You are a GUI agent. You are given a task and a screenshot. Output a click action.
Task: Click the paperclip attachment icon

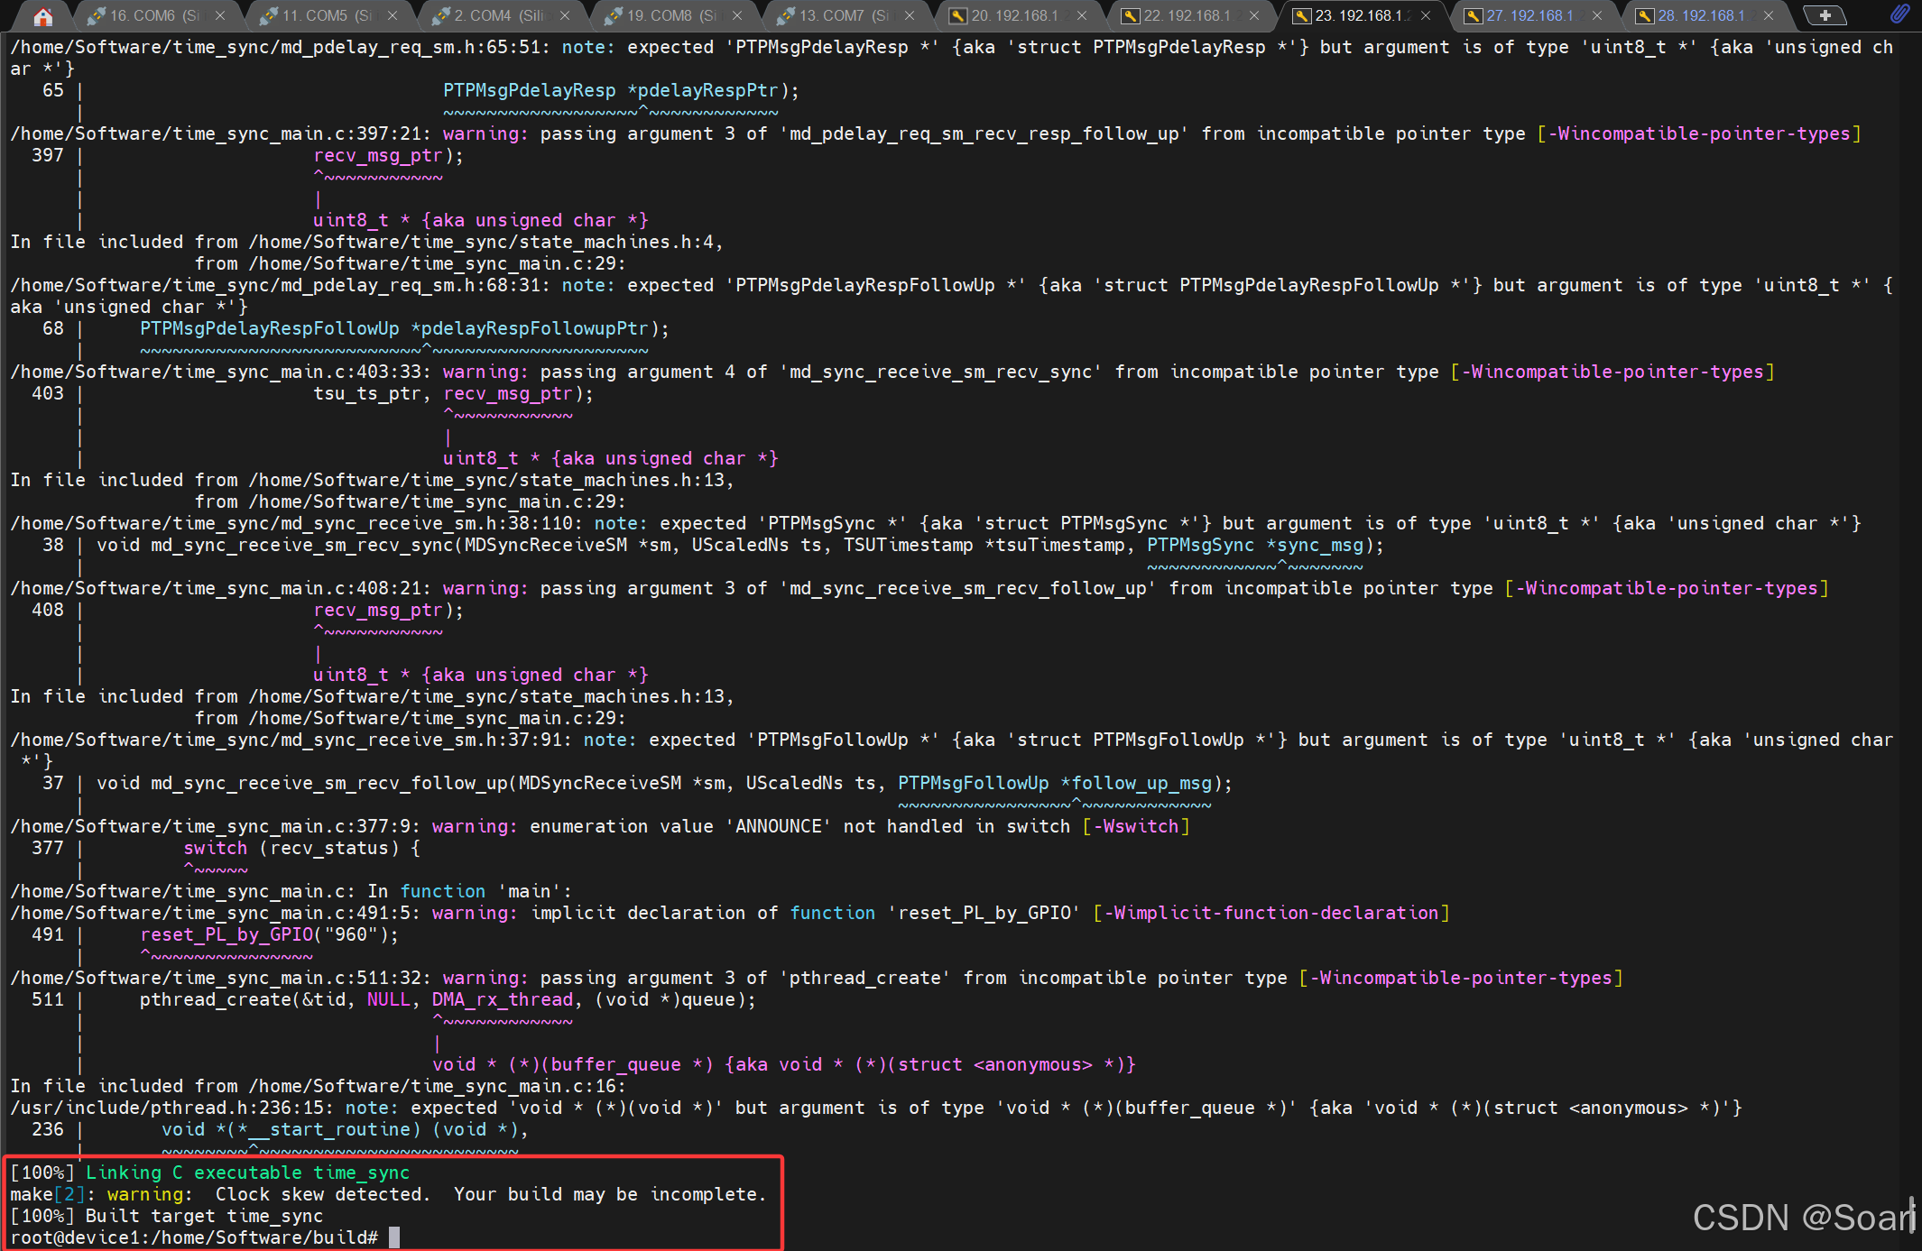[x=1899, y=14]
